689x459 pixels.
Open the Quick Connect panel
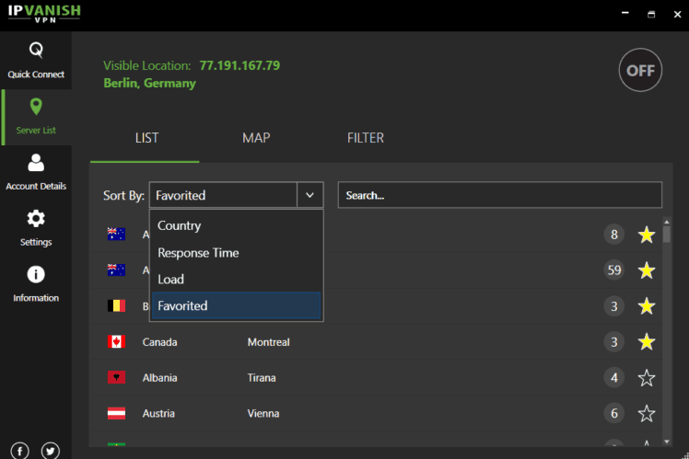pyautogui.click(x=36, y=60)
